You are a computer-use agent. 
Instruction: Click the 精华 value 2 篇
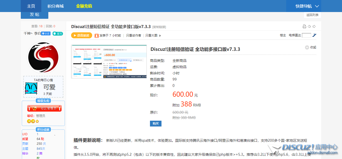click(40, 153)
